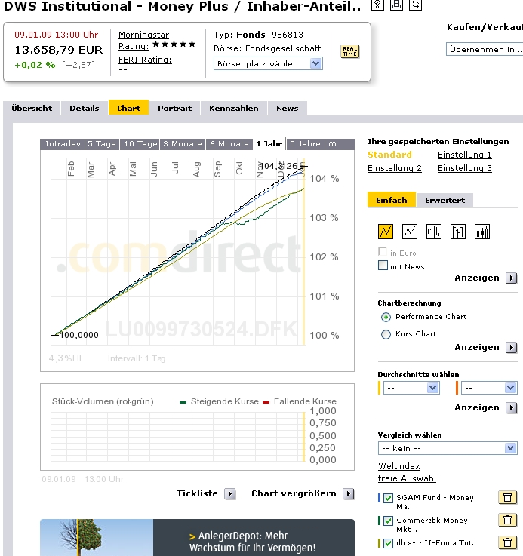Image resolution: width=523 pixels, height=556 pixels.
Task: Click the print icon beside the title
Action: 396,5
